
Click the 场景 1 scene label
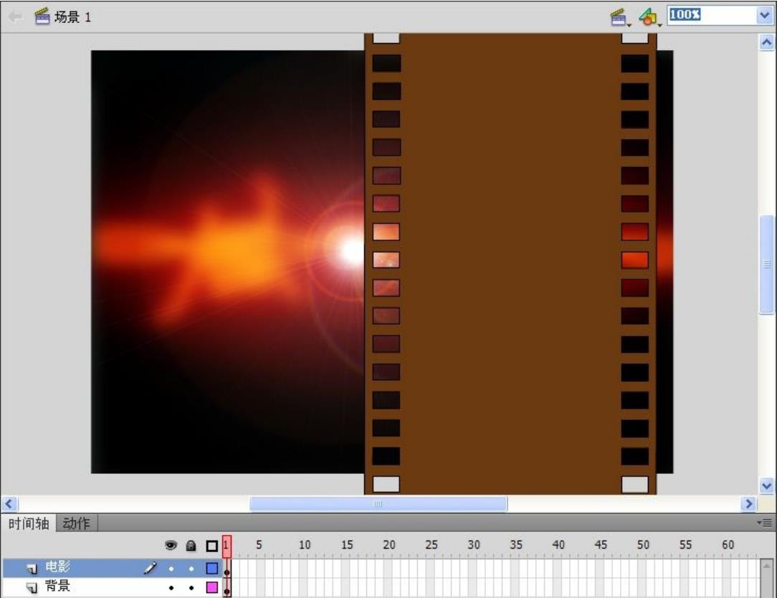point(72,17)
